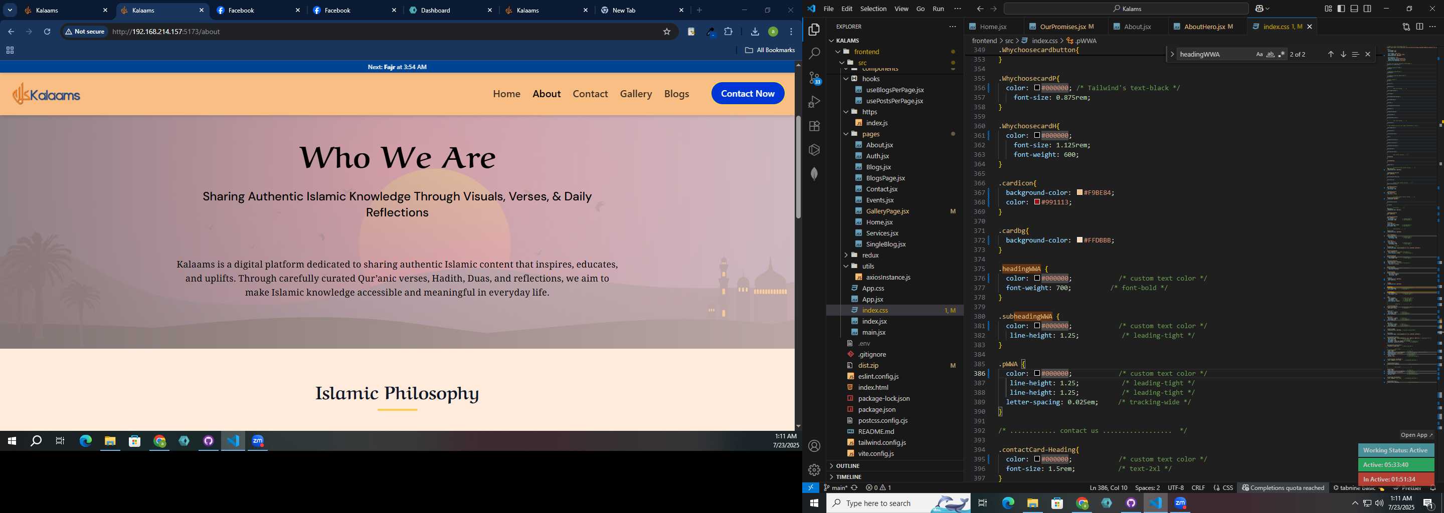Click Find in Selection icon in find widget
This screenshot has height=513, width=1444.
[1355, 54]
